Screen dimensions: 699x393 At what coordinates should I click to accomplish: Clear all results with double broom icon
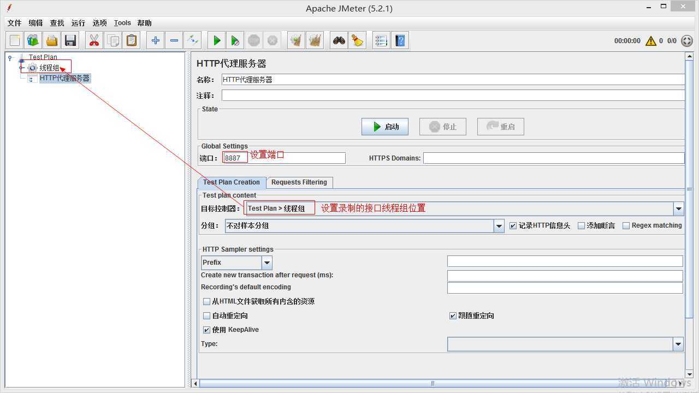click(x=315, y=40)
